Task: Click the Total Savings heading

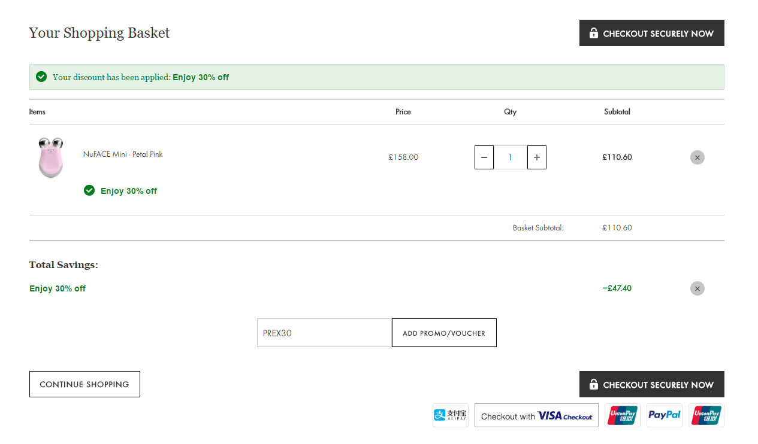Action: pos(64,264)
